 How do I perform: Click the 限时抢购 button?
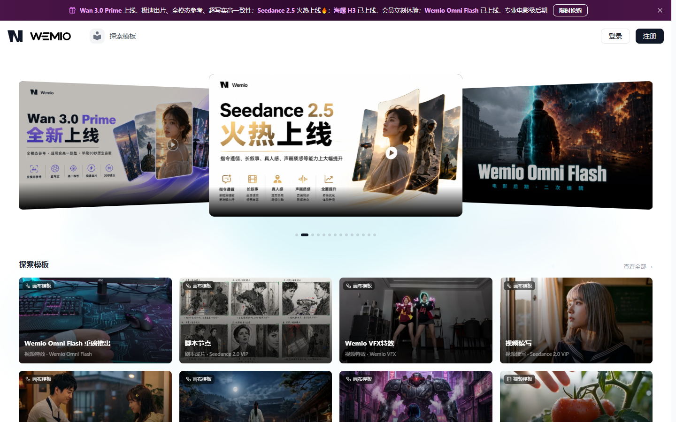click(570, 10)
